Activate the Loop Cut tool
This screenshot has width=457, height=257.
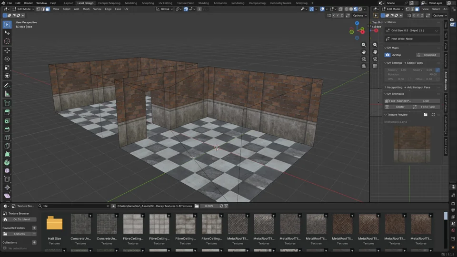tap(7, 138)
